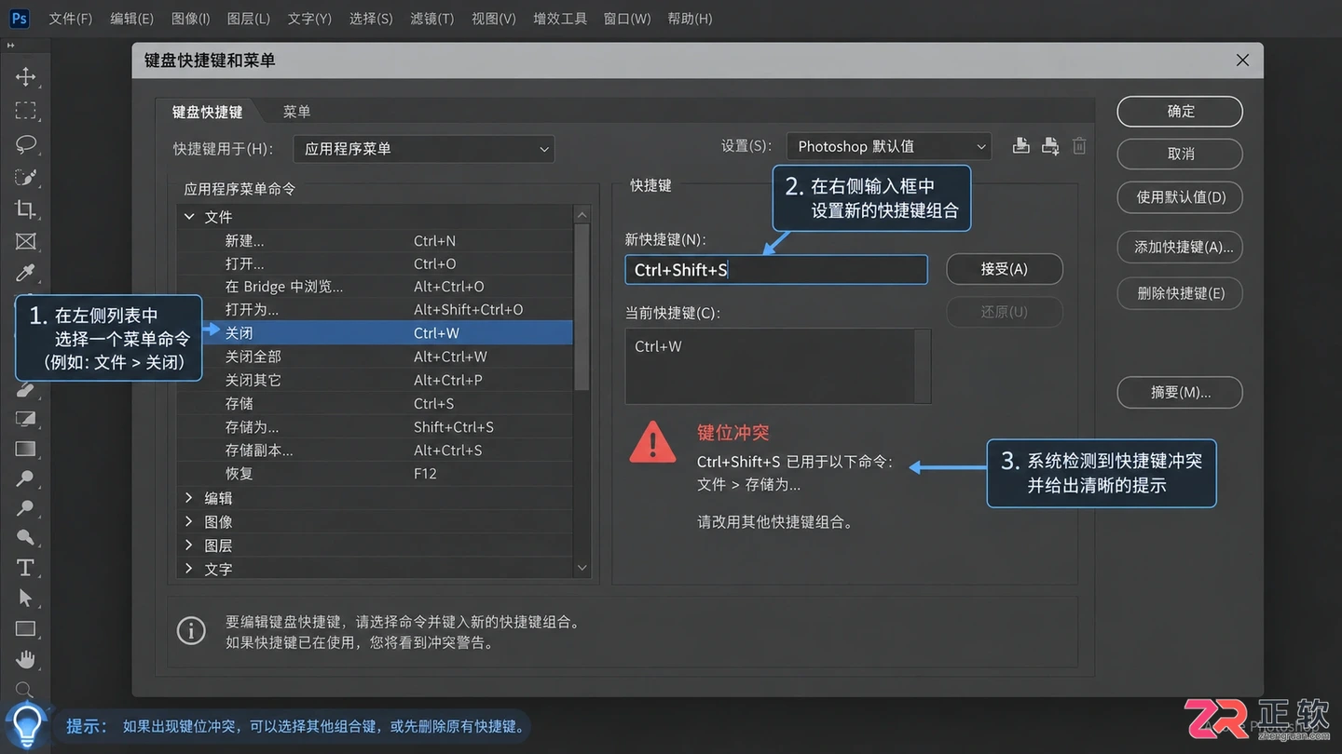Activate the Hand tool

pos(25,660)
